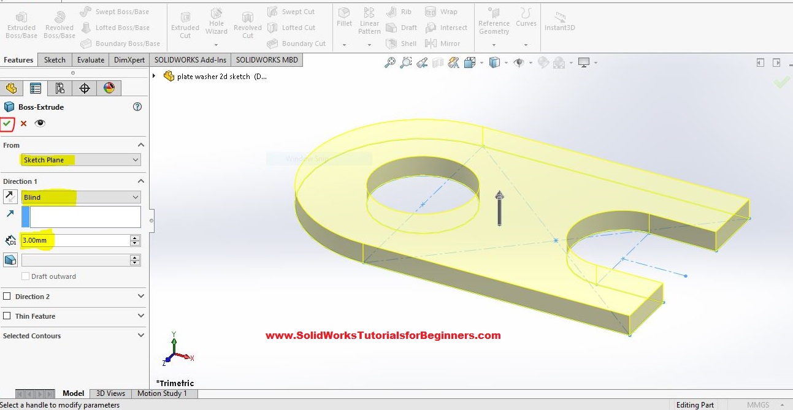Select the Revolved Cut tool
The width and height of the screenshot is (793, 410).
coord(248,25)
